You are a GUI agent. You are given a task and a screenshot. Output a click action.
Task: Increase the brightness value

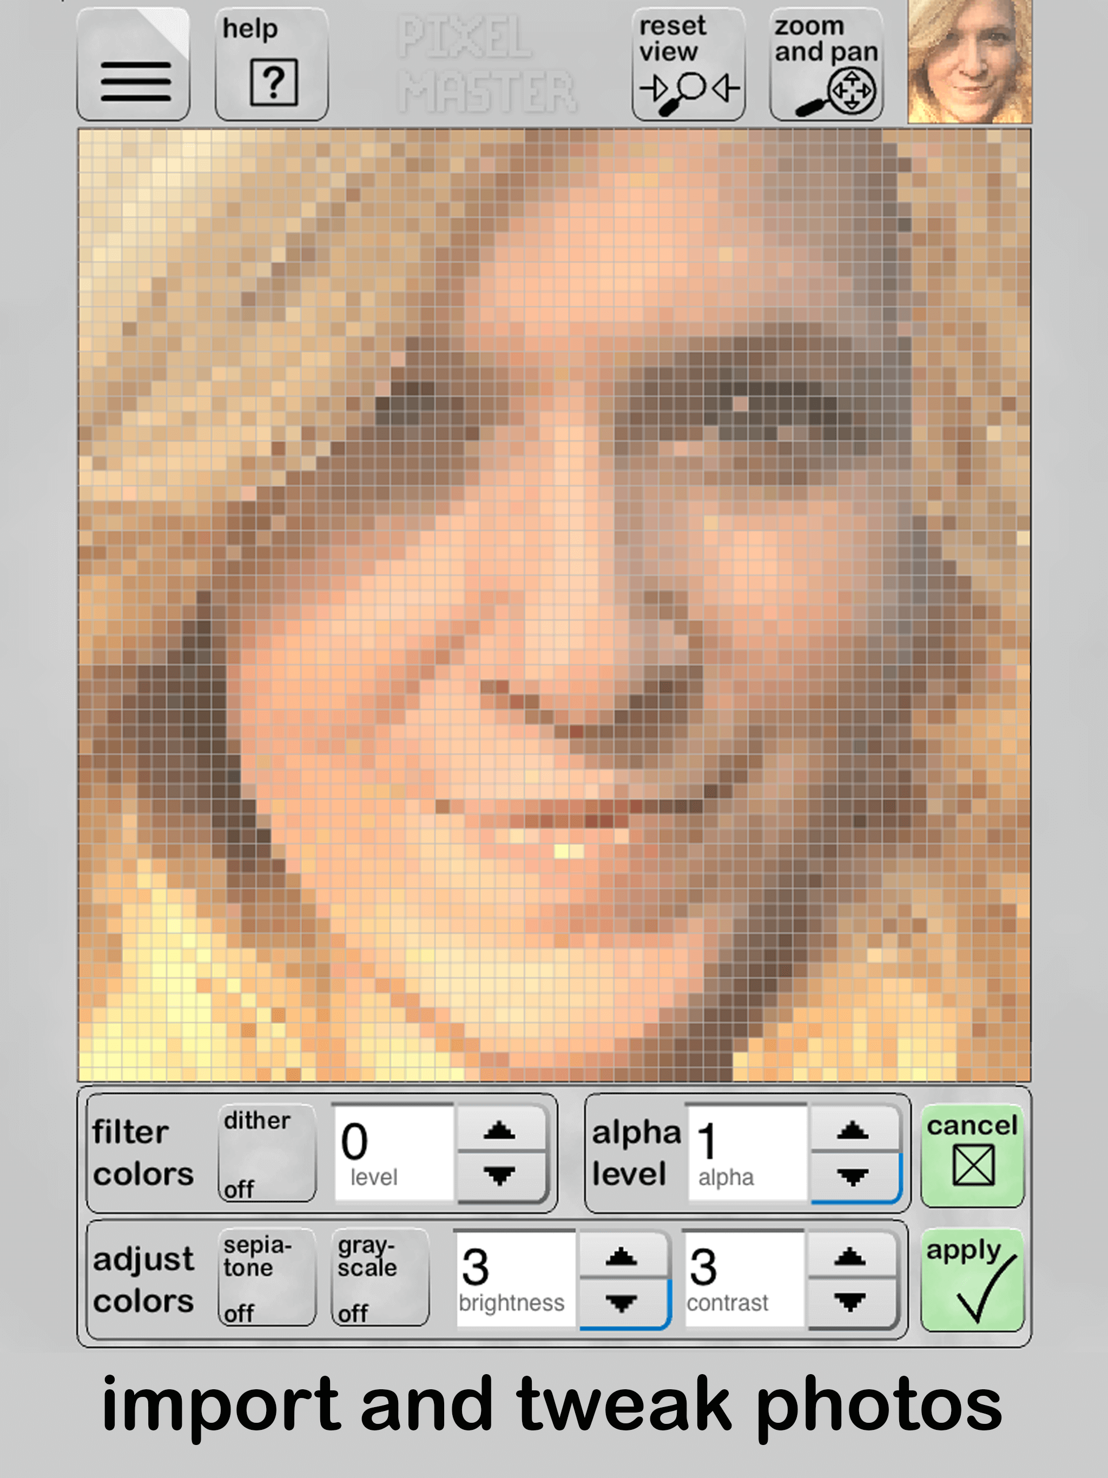pyautogui.click(x=622, y=1256)
